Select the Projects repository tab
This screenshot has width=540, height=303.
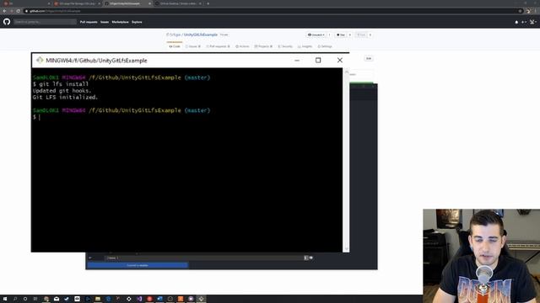pyautogui.click(x=263, y=46)
